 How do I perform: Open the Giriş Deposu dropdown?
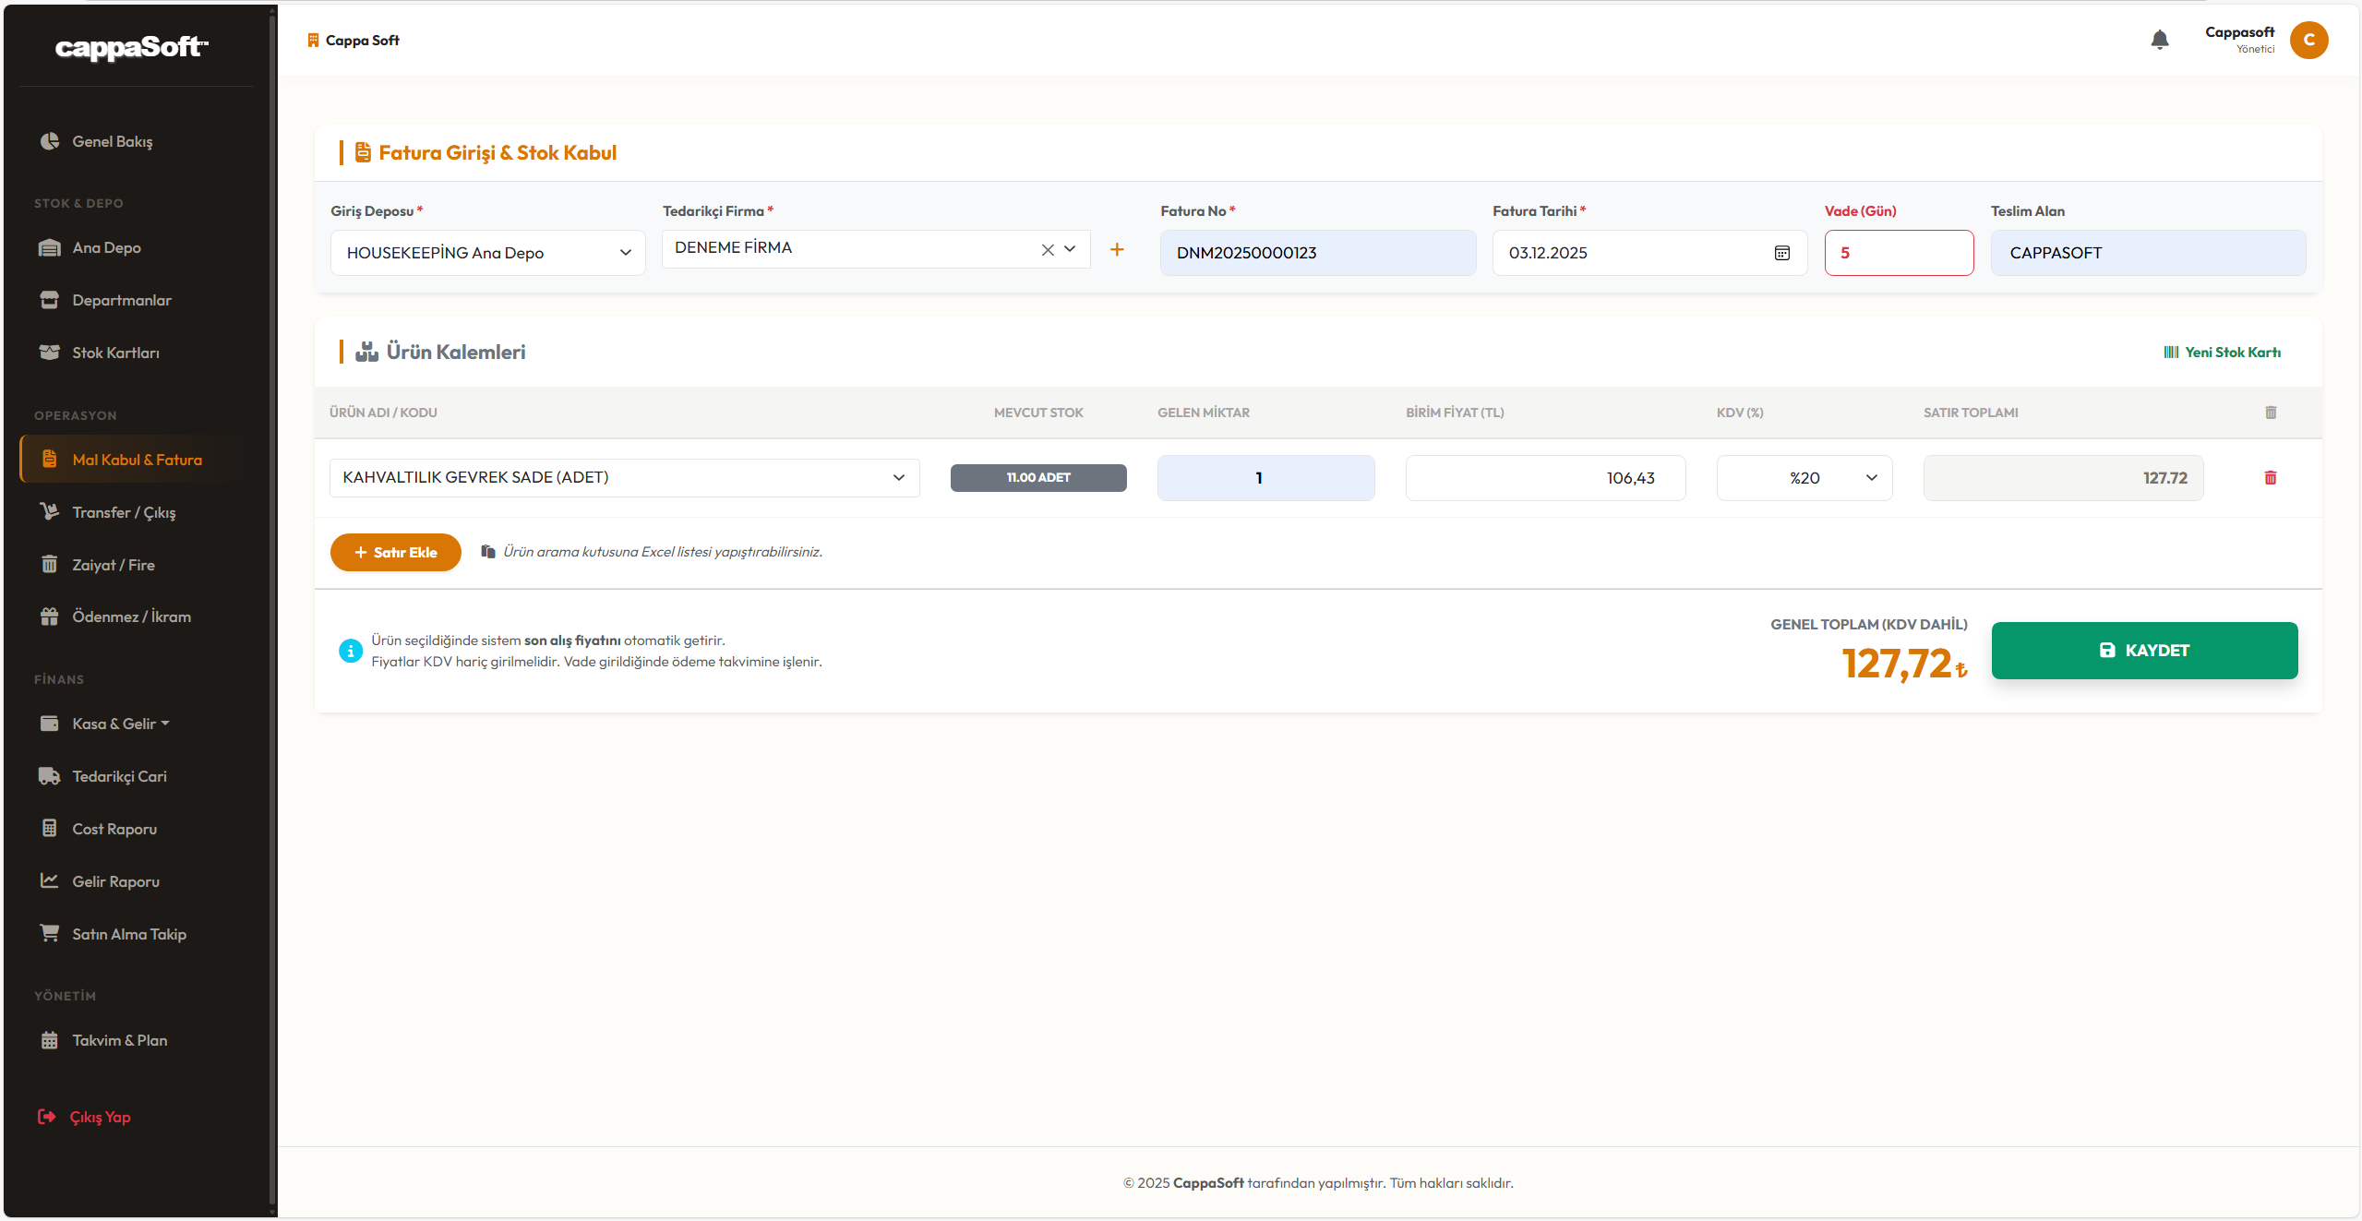pyautogui.click(x=487, y=253)
